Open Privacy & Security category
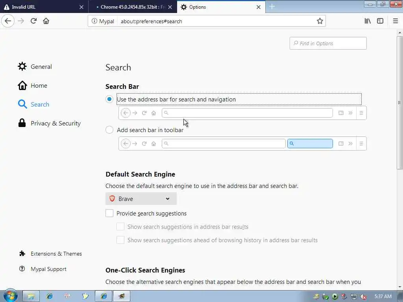The width and height of the screenshot is (403, 302). (49, 123)
